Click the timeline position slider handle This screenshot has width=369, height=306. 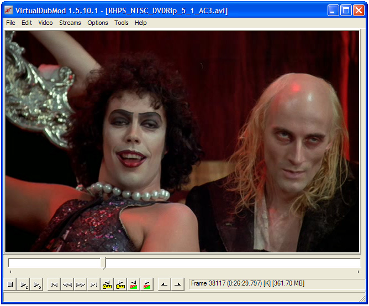tap(103, 263)
